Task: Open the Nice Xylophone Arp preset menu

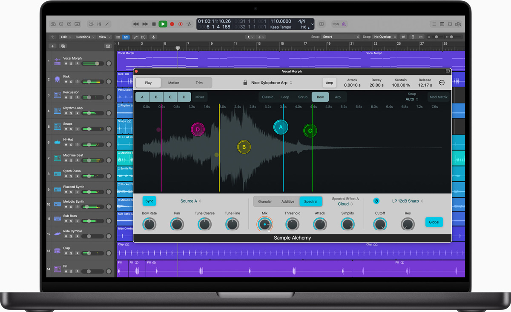Action: point(272,83)
